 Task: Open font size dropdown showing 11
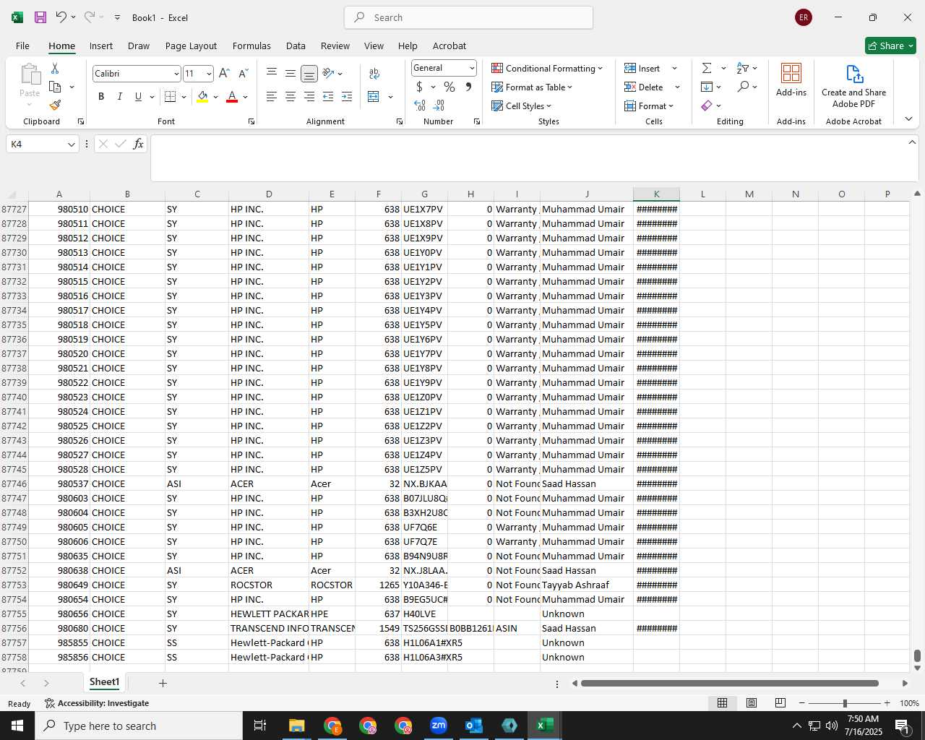209,74
